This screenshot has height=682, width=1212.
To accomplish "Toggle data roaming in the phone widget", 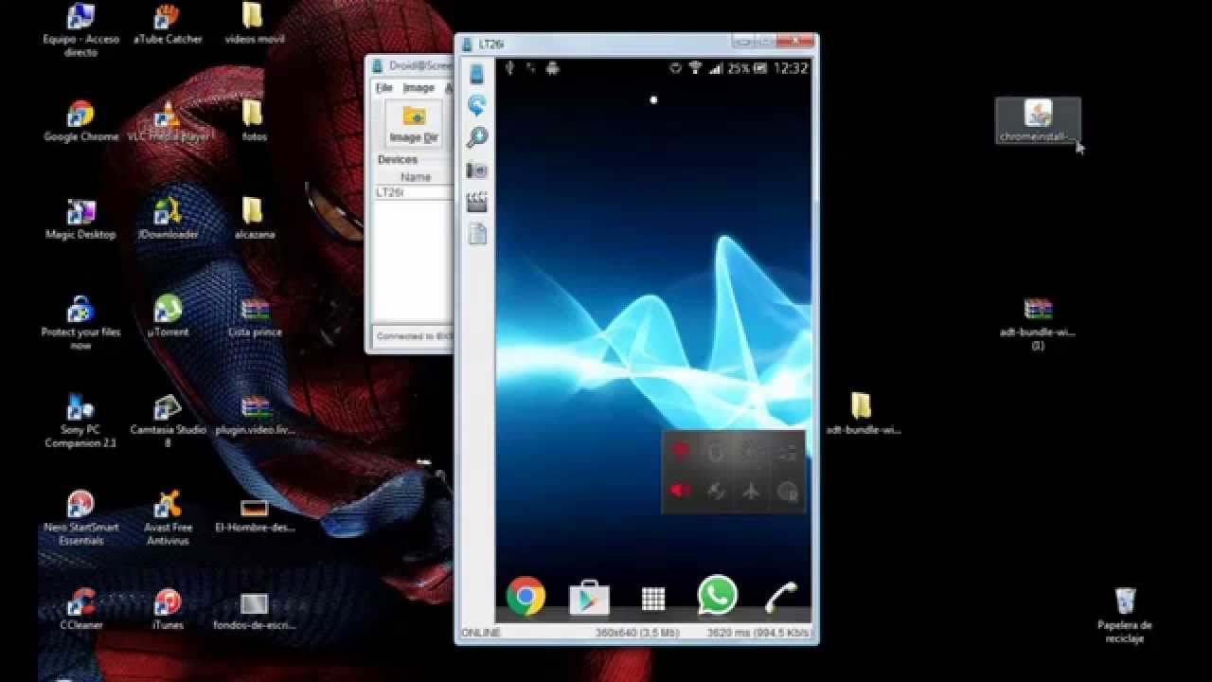I will click(x=787, y=491).
